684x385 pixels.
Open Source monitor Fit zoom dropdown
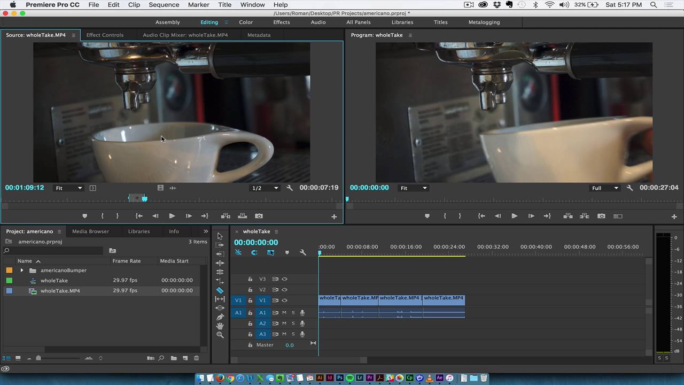click(x=69, y=188)
